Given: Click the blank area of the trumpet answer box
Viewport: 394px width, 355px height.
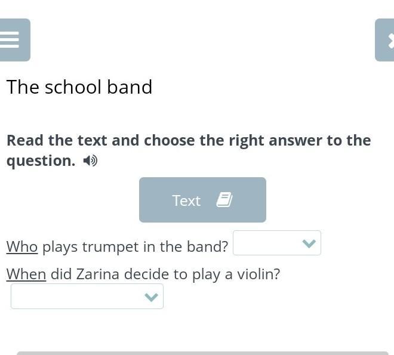Looking at the screenshot, I should point(266,243).
